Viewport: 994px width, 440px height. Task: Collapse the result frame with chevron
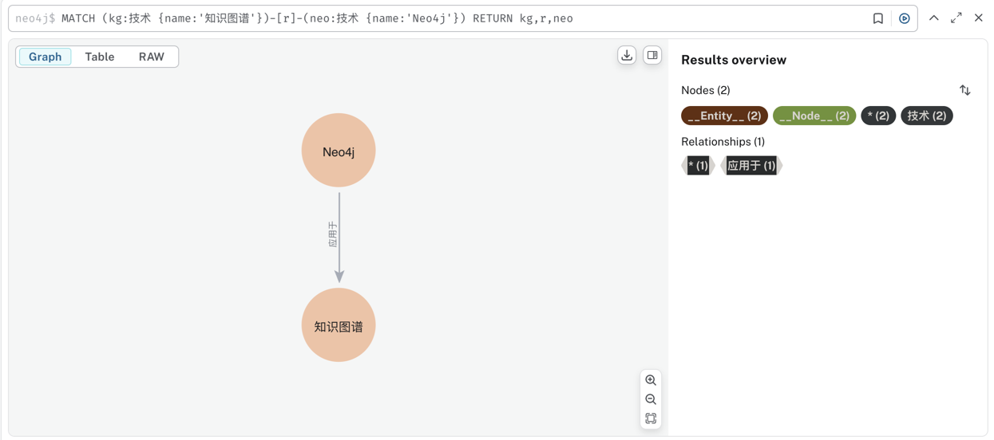(x=933, y=18)
